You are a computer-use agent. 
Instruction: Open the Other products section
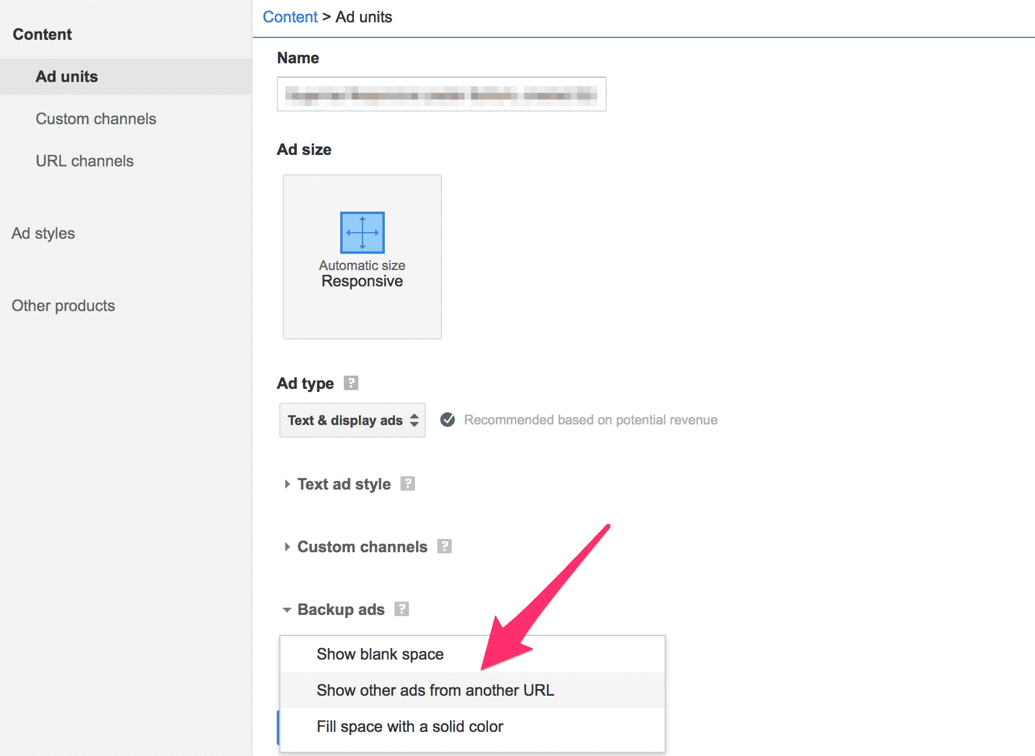tap(63, 306)
